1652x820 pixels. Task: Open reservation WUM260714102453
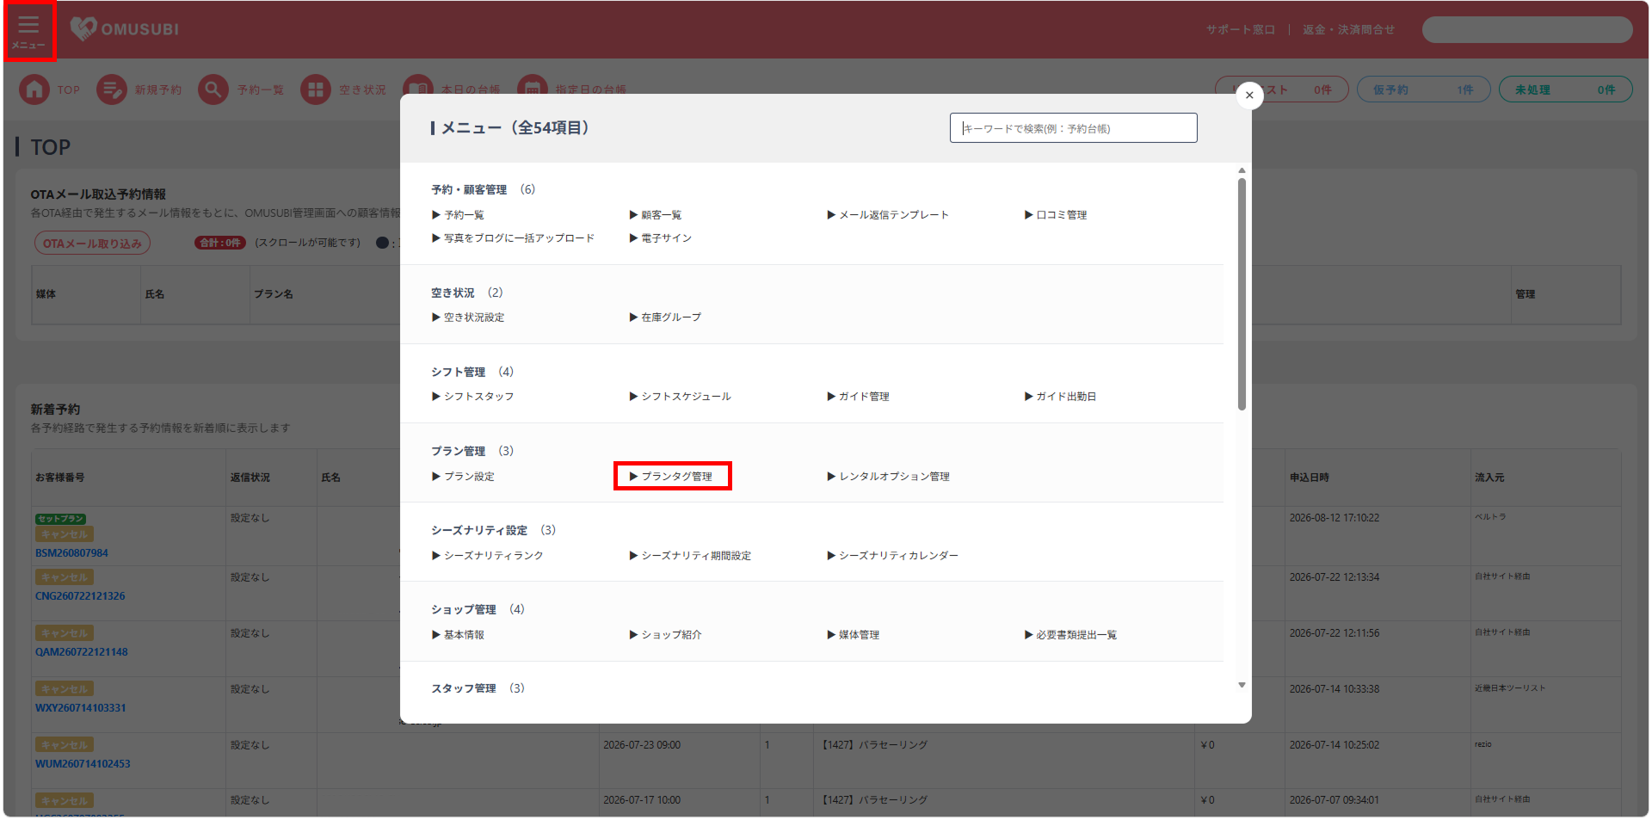coord(83,764)
